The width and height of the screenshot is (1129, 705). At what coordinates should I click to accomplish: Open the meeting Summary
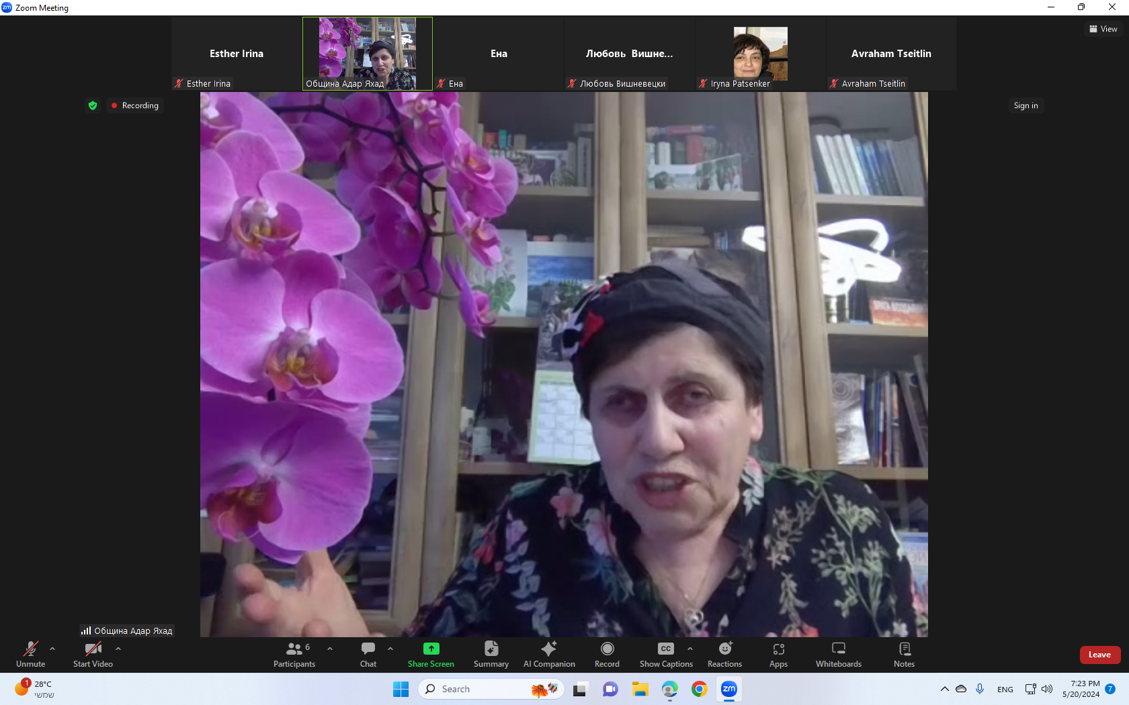(491, 654)
